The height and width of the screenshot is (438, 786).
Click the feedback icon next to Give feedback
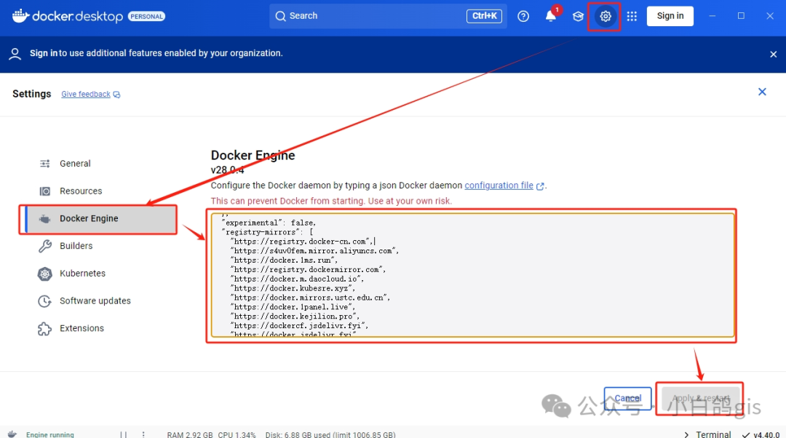click(x=116, y=95)
